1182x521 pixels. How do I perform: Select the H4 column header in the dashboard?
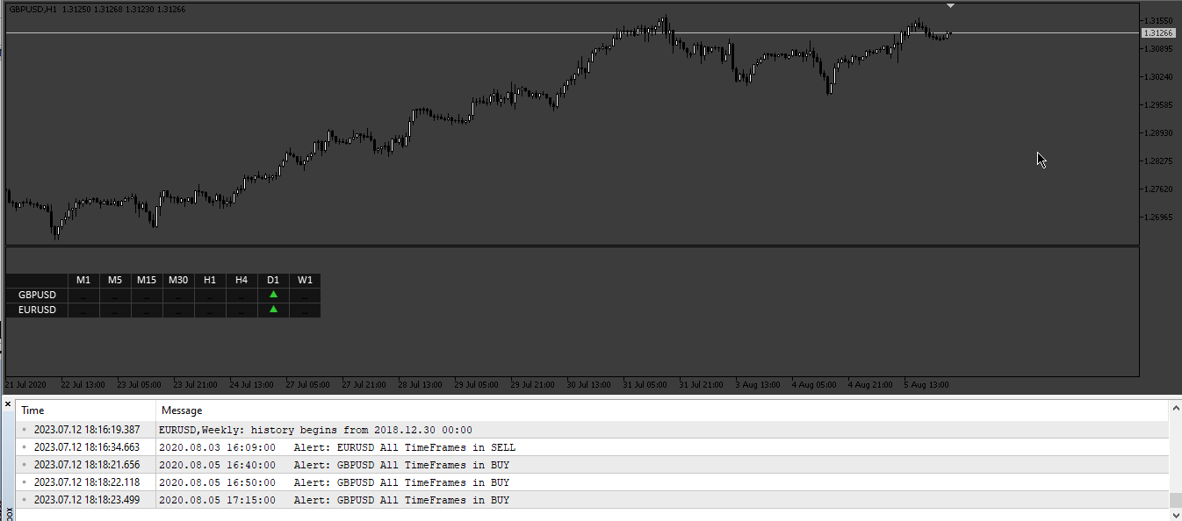click(x=241, y=281)
